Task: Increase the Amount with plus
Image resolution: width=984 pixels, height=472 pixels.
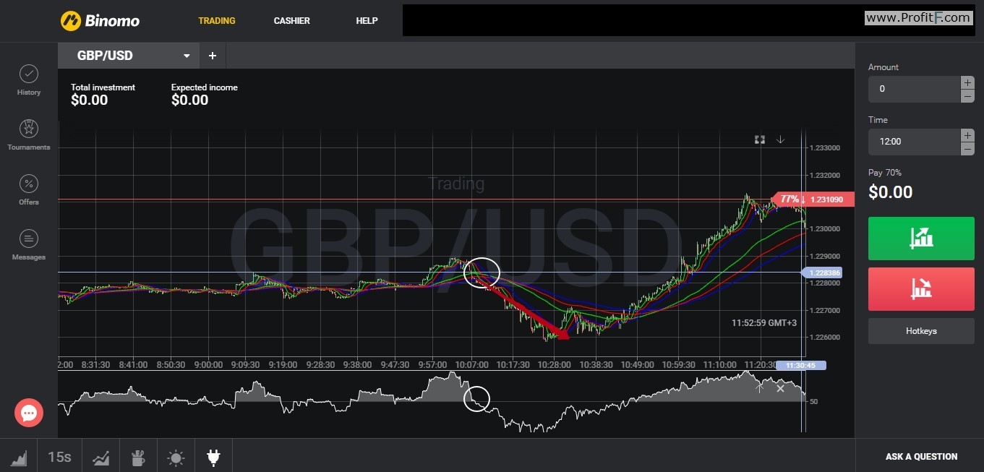Action: (x=967, y=82)
